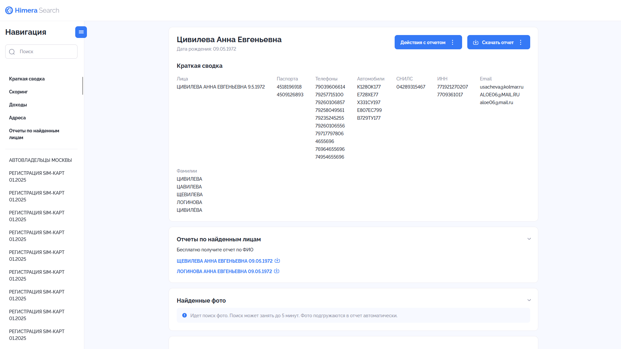Click the Himera Search logo icon
Image resolution: width=621 pixels, height=349 pixels.
[9, 10]
